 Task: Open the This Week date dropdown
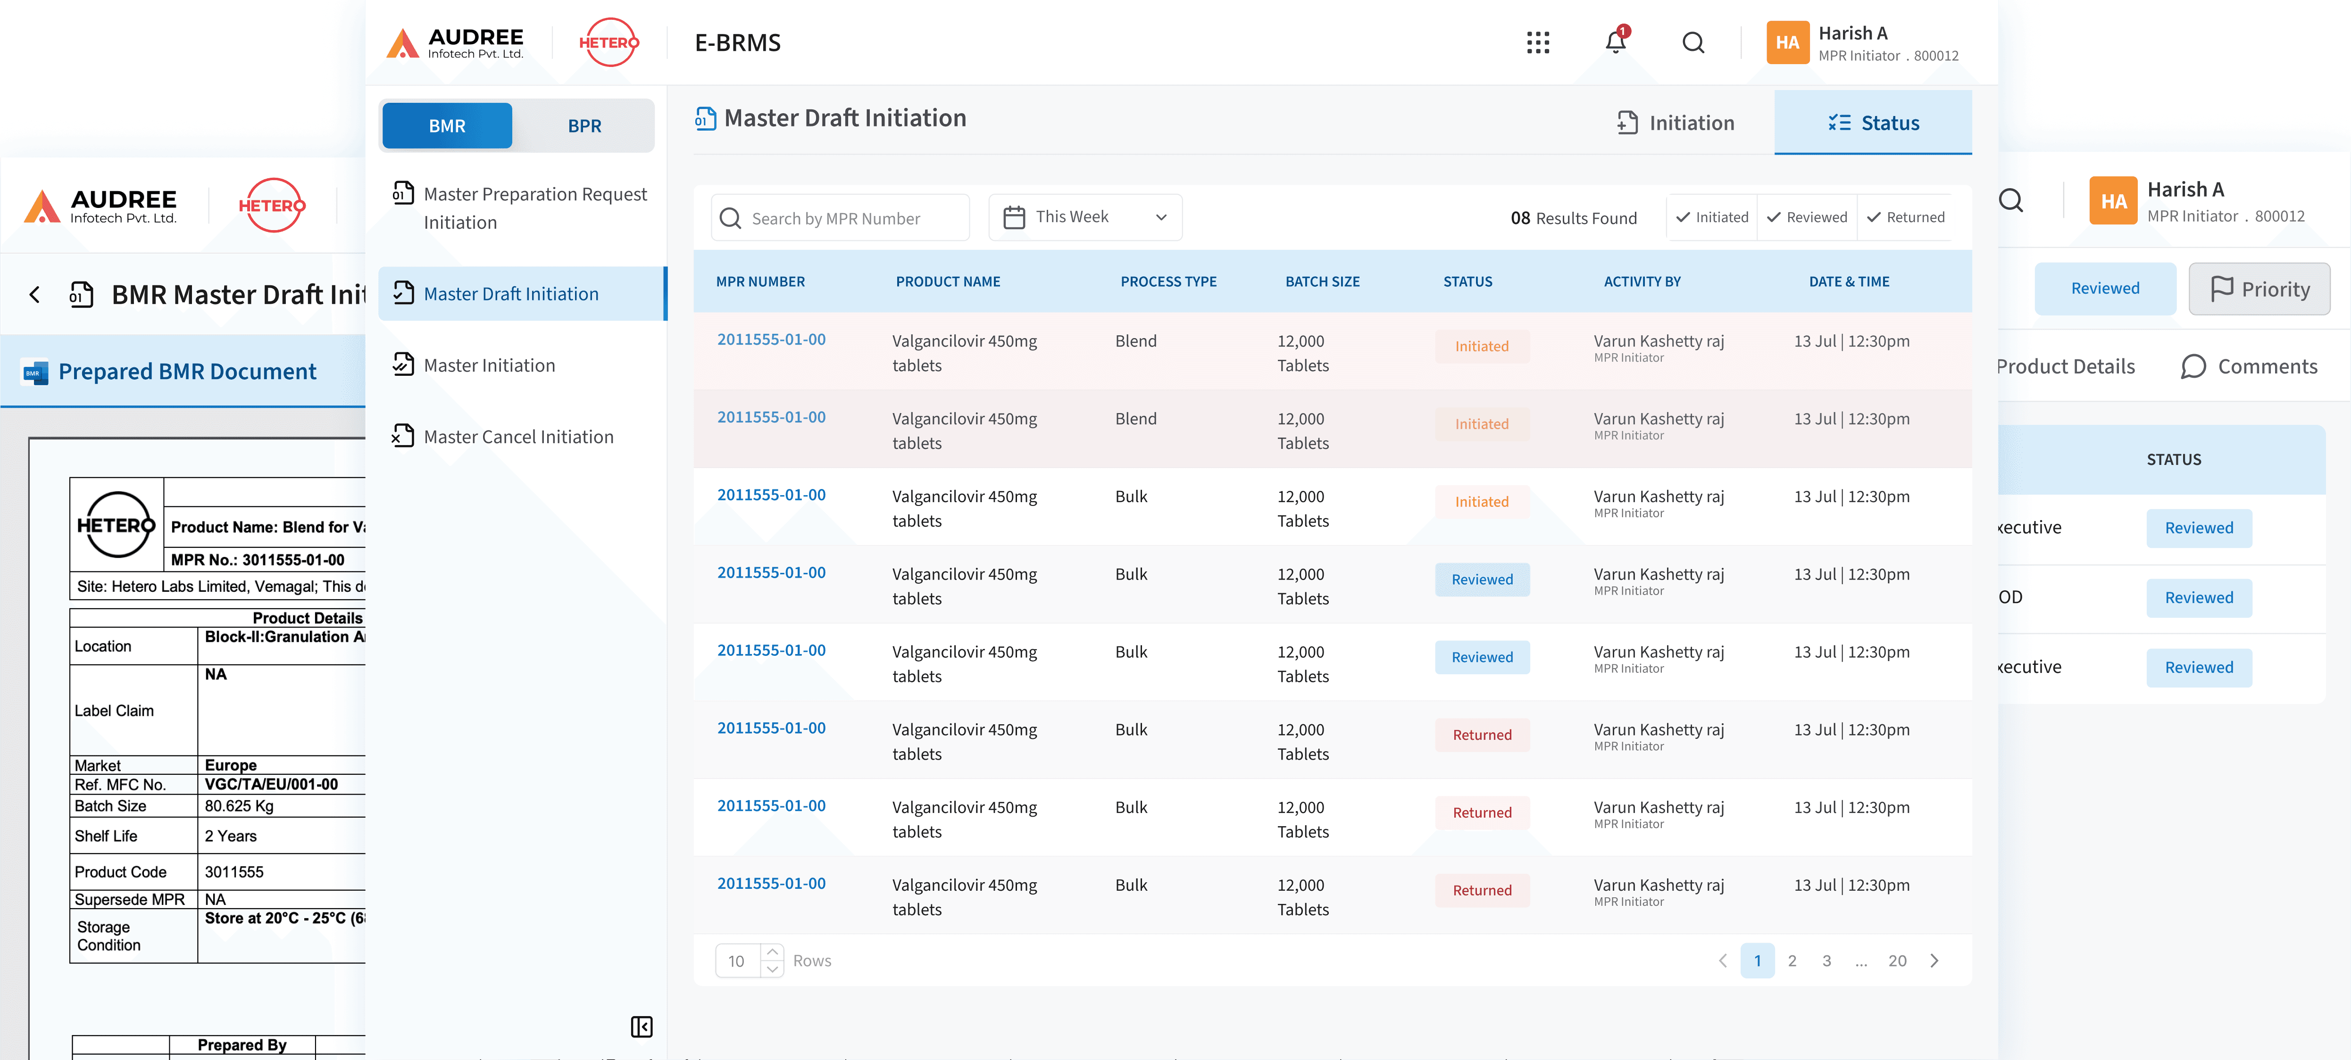coord(1085,217)
